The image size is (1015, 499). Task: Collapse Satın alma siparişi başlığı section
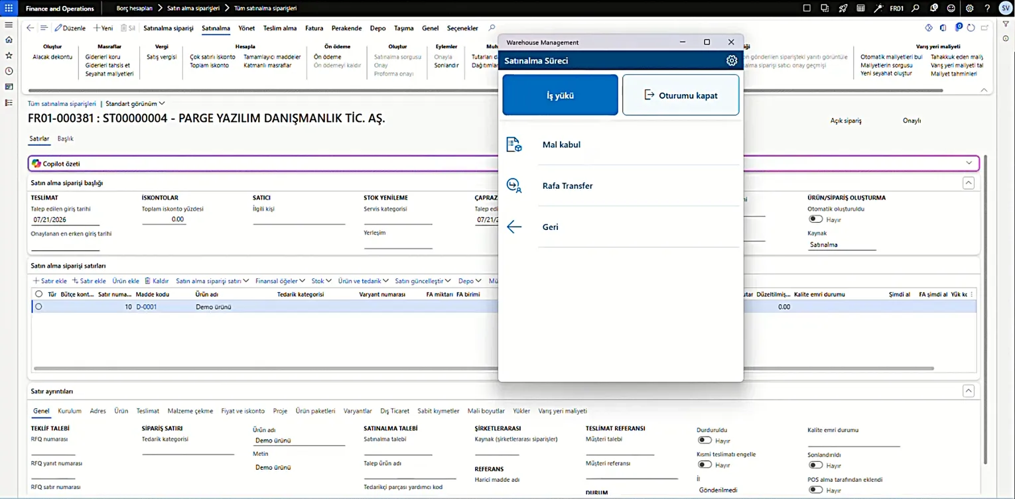pos(969,183)
